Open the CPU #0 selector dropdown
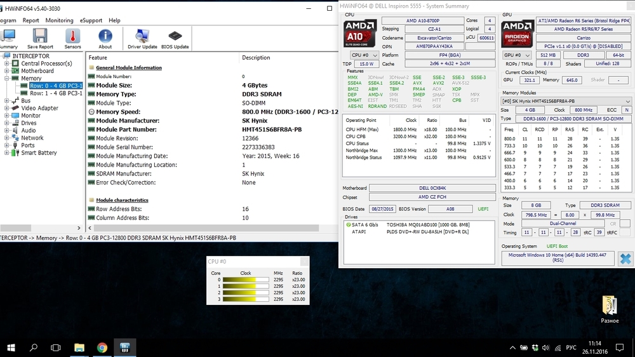Image resolution: width=635 pixels, height=357 pixels. (x=365, y=55)
